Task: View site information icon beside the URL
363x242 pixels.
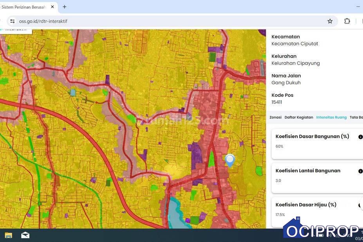Action: point(12,21)
